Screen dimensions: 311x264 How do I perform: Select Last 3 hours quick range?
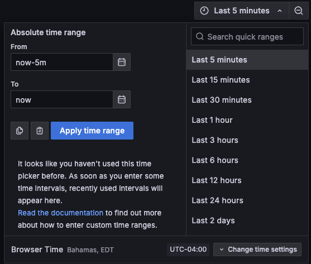[247, 140]
